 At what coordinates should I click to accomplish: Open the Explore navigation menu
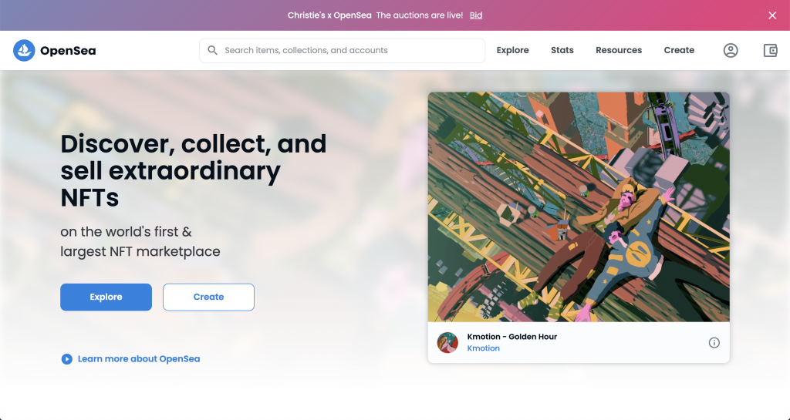(512, 50)
